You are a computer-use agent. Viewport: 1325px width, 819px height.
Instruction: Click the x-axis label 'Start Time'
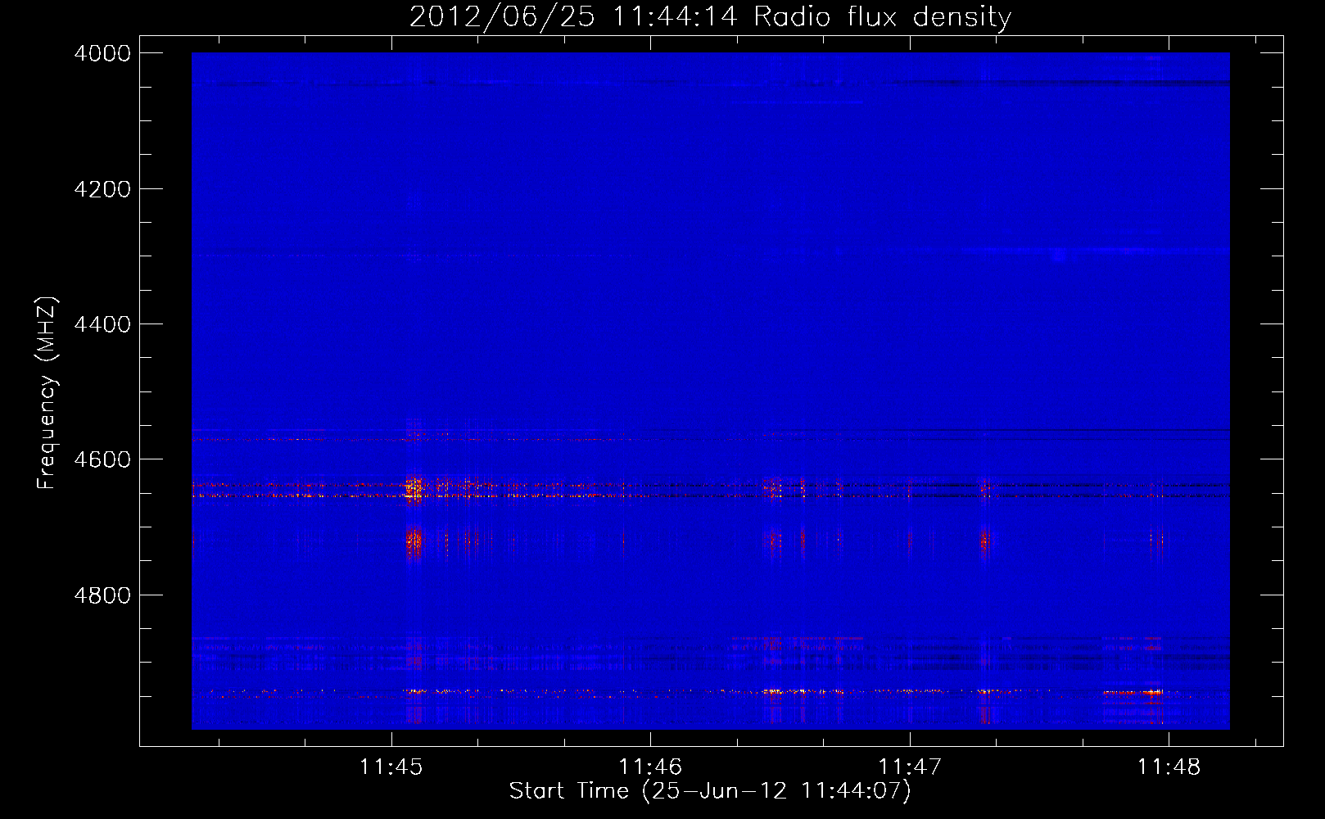(x=569, y=790)
